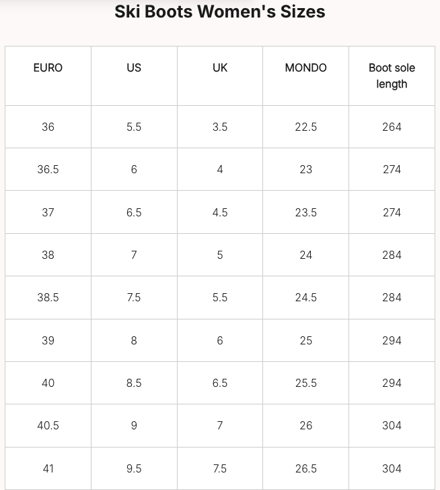Click the "Ski Boots Women's Sizes" heading
440x490 pixels.
pos(220,11)
